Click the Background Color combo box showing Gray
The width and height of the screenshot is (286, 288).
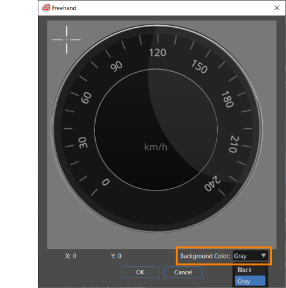point(250,256)
